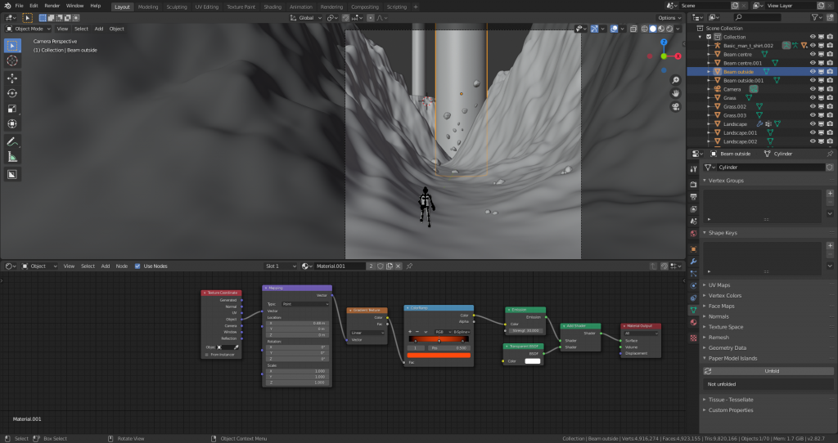This screenshot has width=838, height=443.
Task: Open the Mapping Type Point dropdown
Action: [305, 304]
